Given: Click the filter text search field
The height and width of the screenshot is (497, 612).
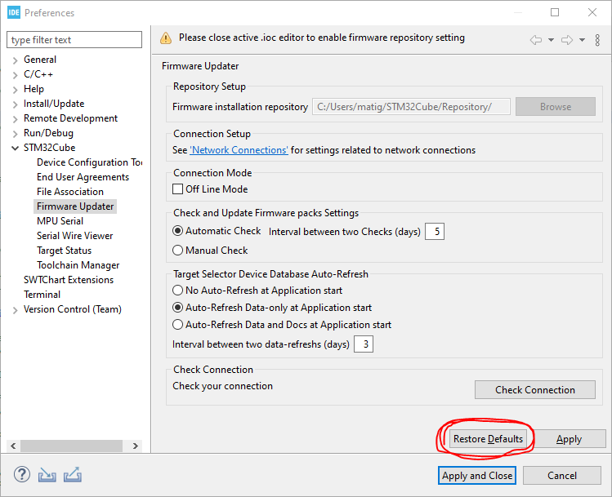Looking at the screenshot, I should (75, 39).
